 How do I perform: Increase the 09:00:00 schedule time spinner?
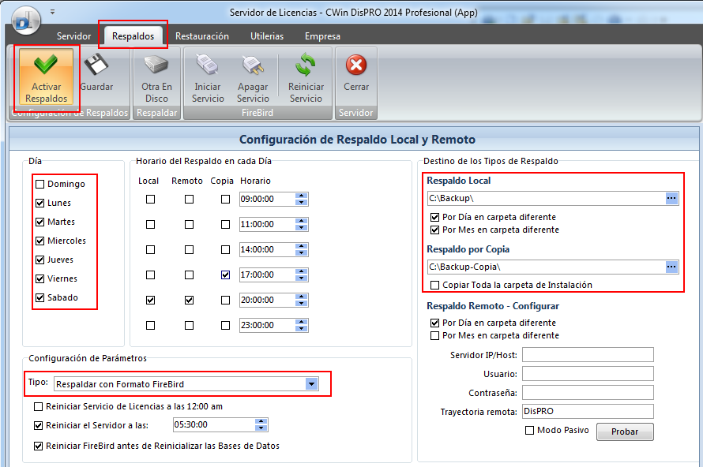point(303,196)
